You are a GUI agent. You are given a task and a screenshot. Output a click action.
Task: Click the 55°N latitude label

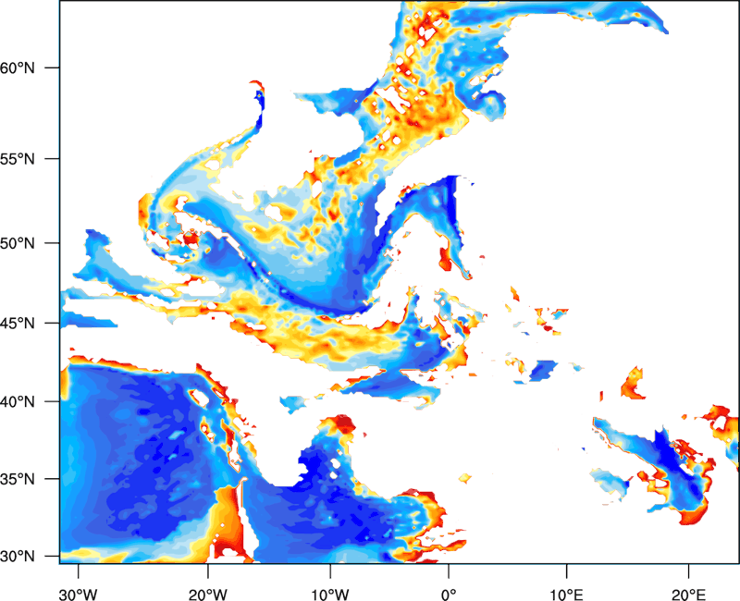(x=18, y=159)
